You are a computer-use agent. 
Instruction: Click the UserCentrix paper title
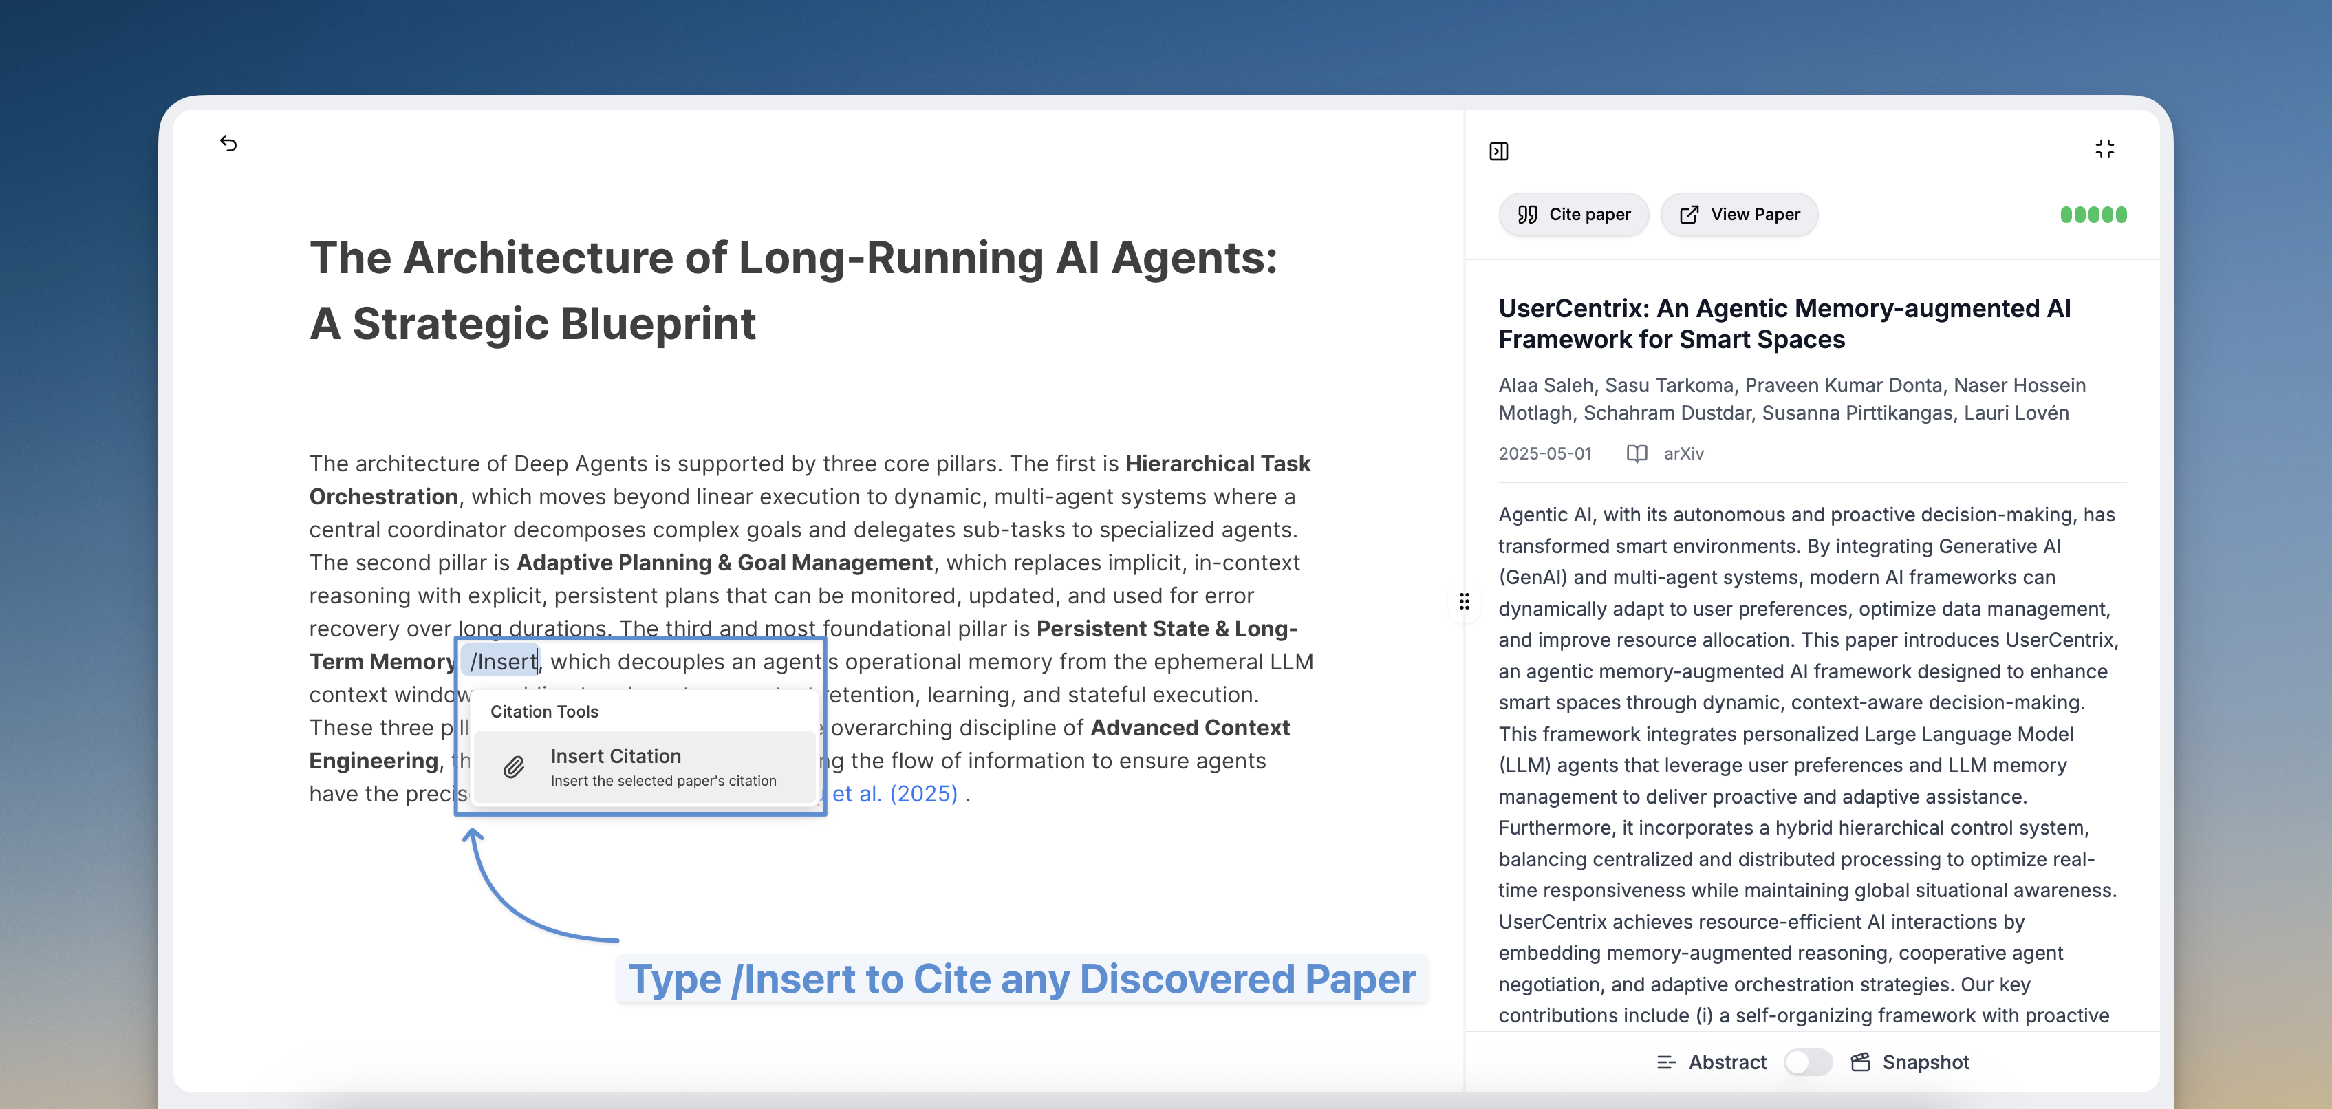click(1784, 323)
